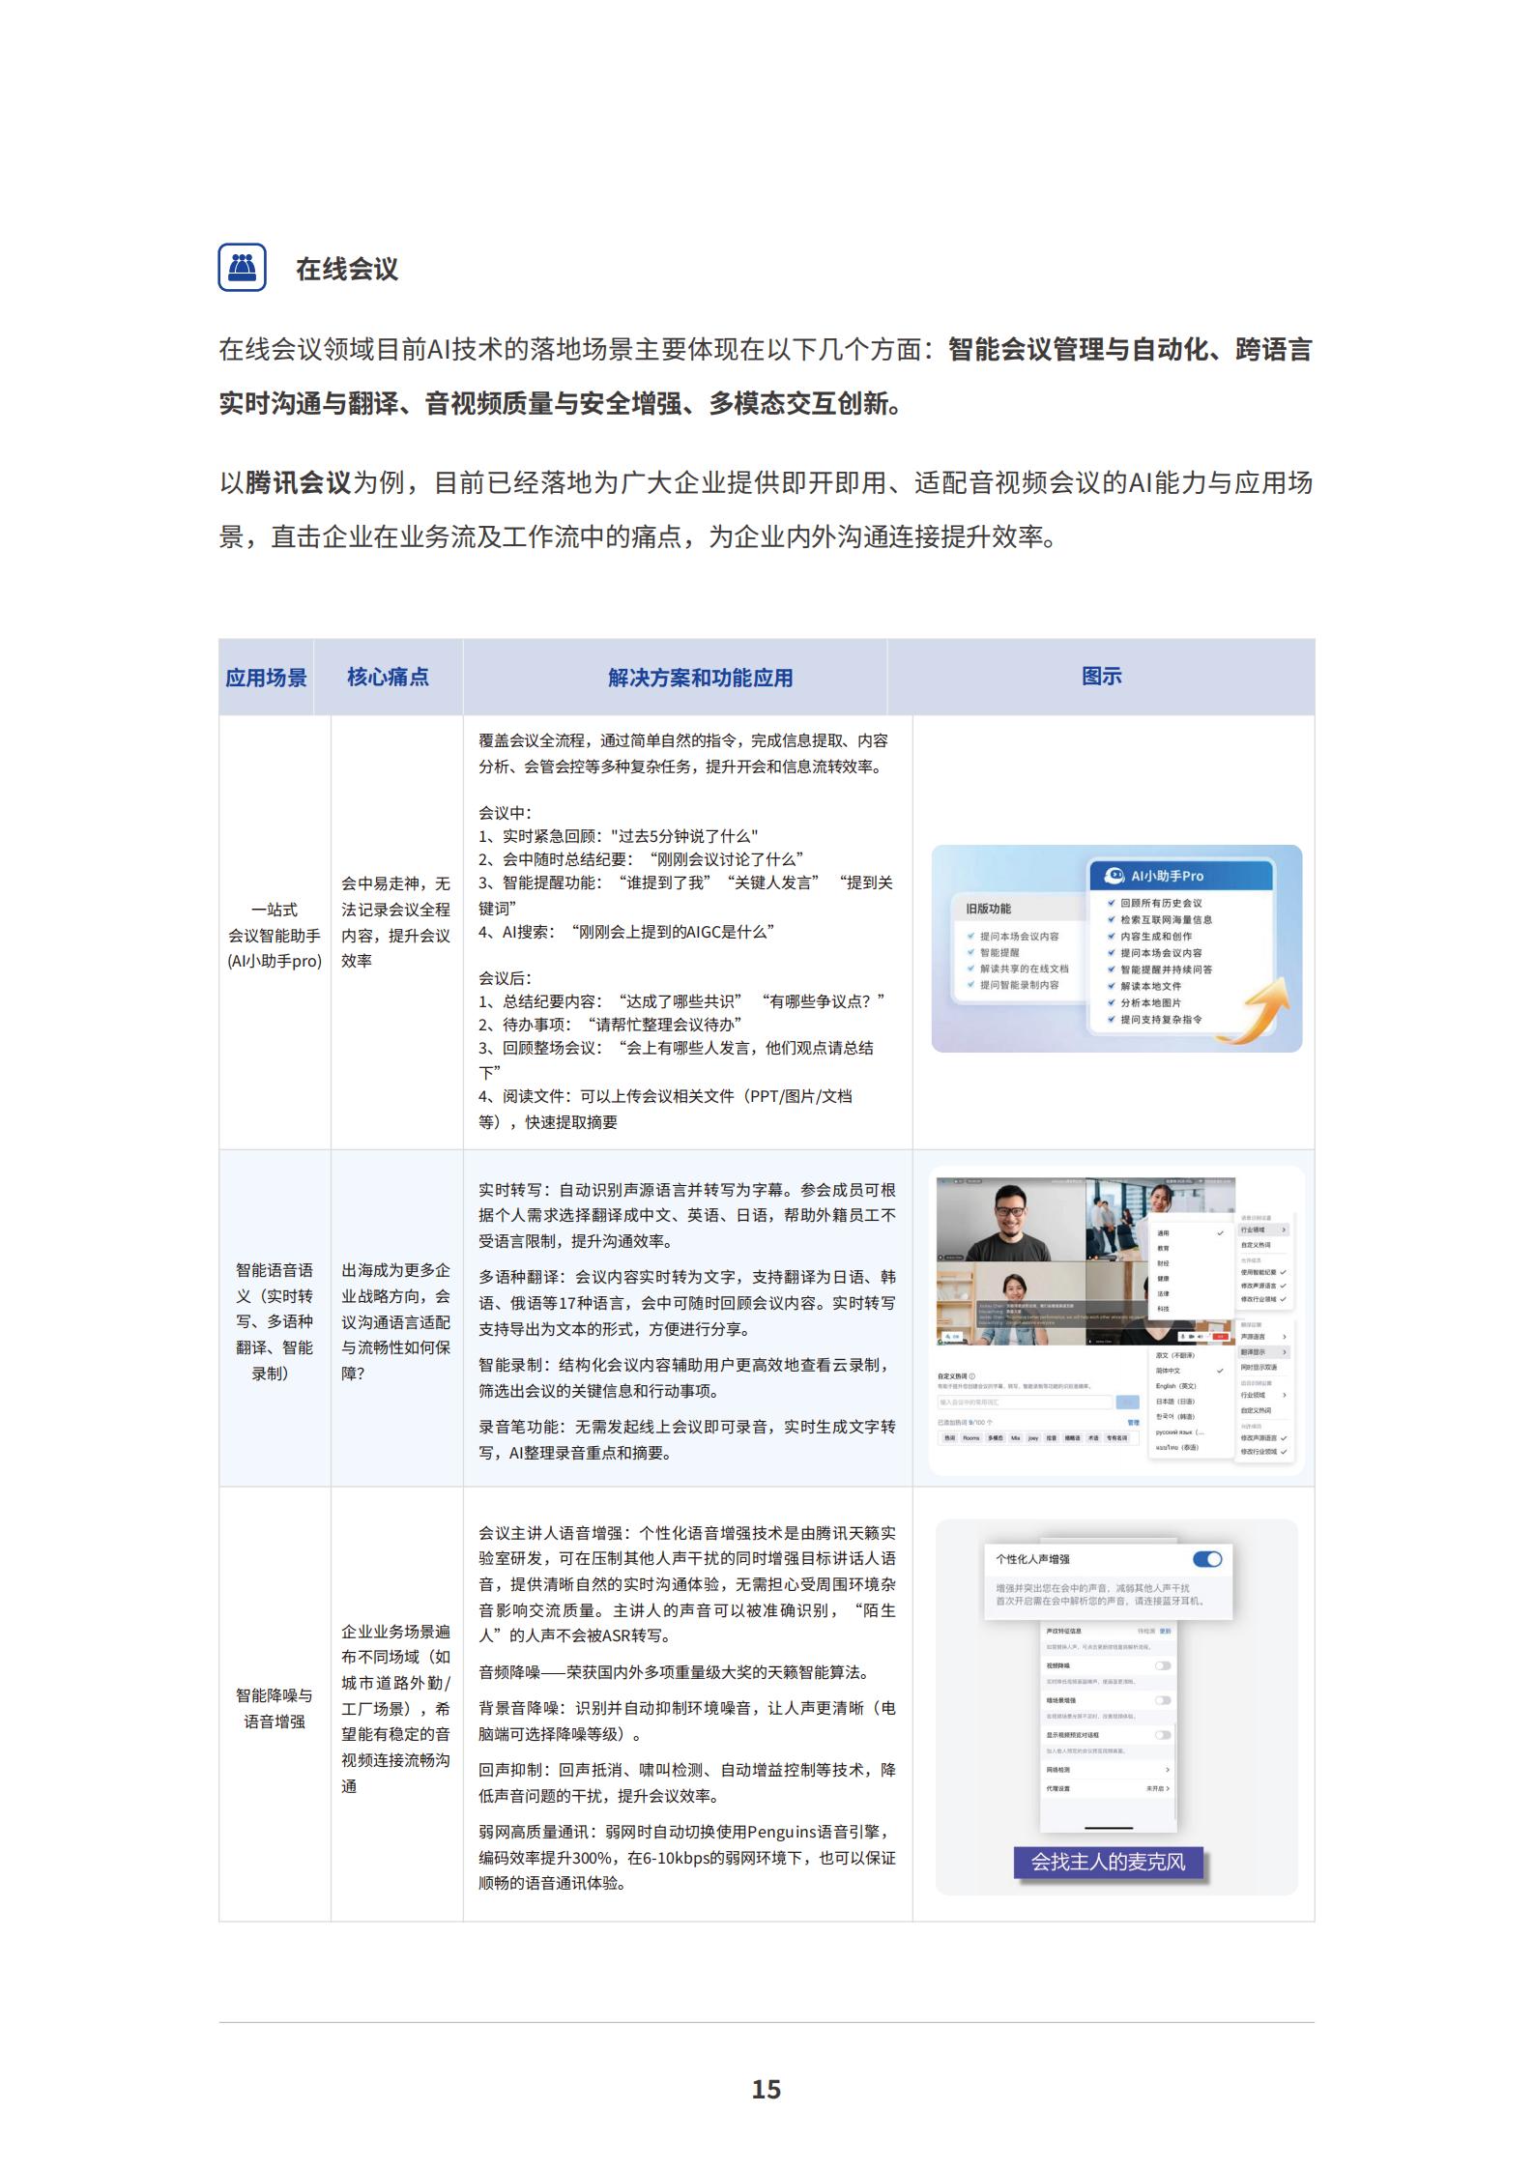This screenshot has height=2170, width=1534.
Task: Click the red end-meeting button in video
Action: [1221, 1336]
